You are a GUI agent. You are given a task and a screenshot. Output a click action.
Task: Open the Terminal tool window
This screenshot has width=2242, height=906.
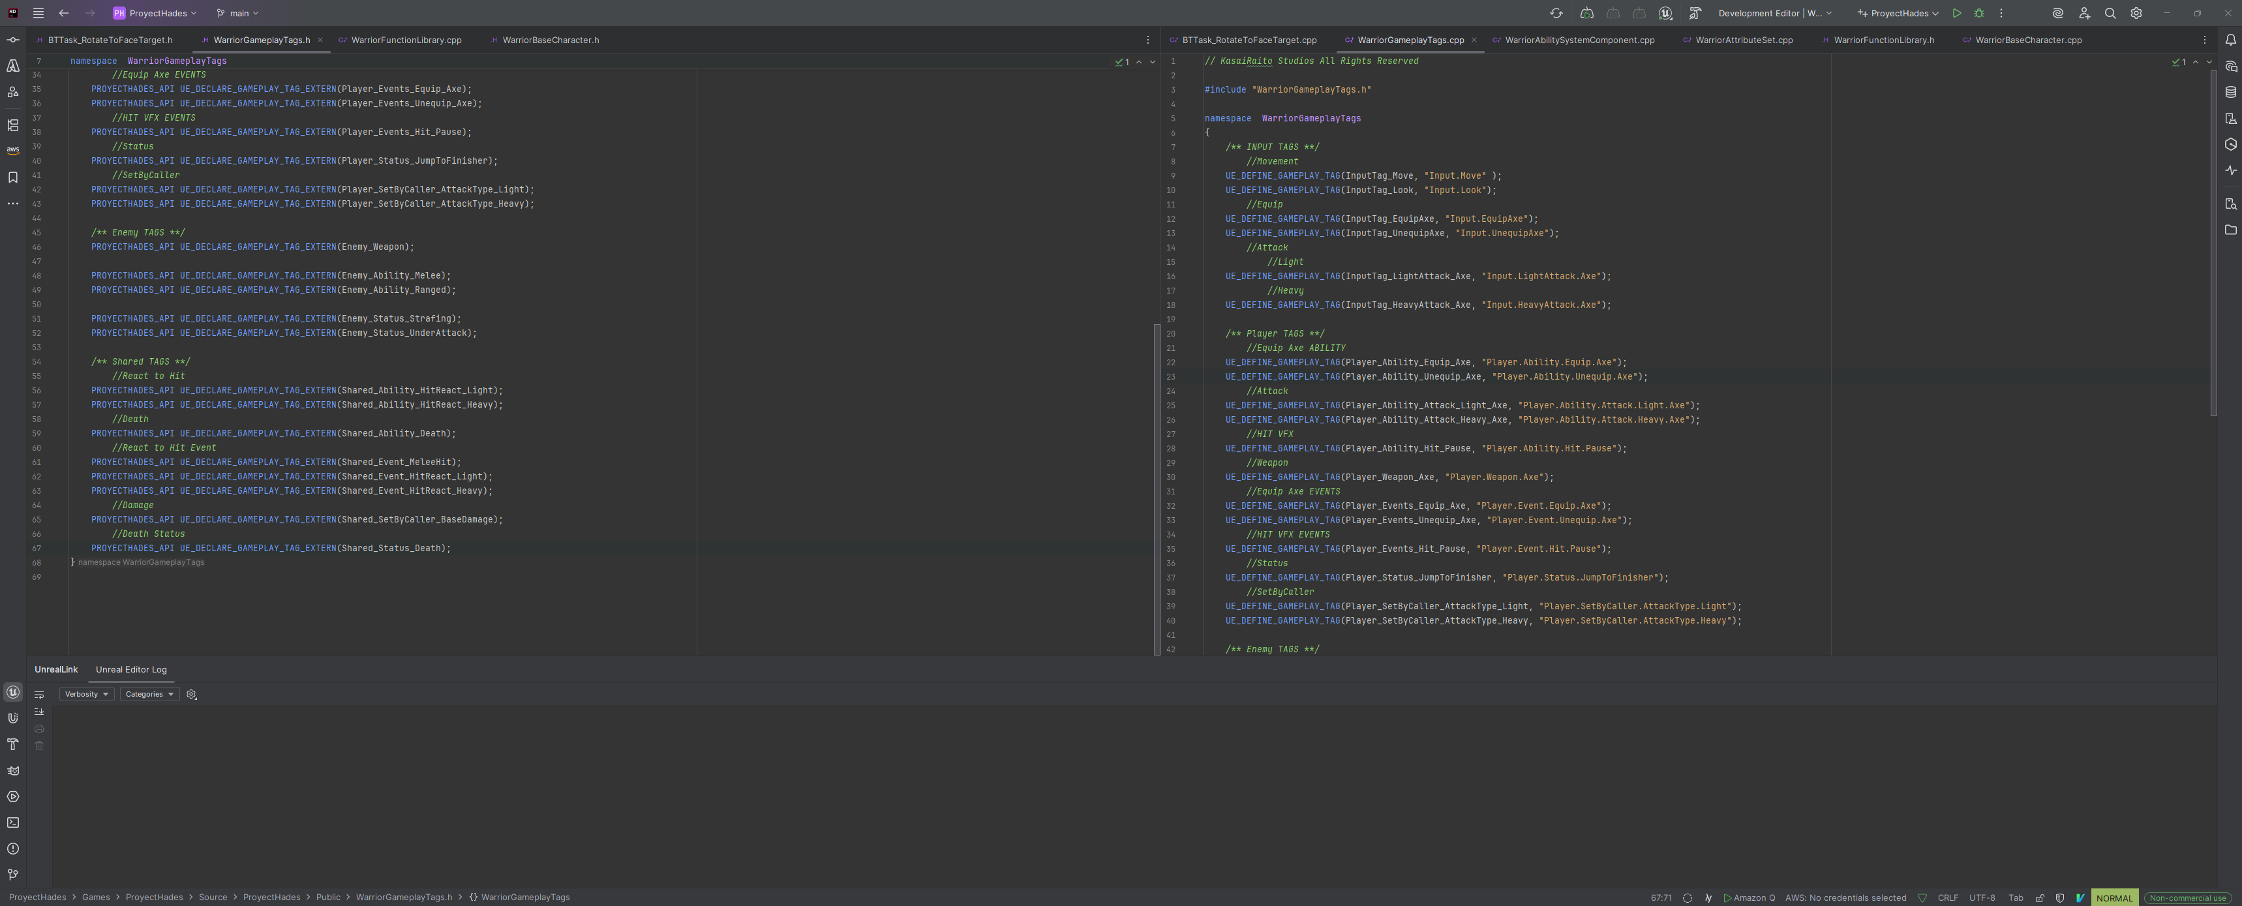coord(13,823)
